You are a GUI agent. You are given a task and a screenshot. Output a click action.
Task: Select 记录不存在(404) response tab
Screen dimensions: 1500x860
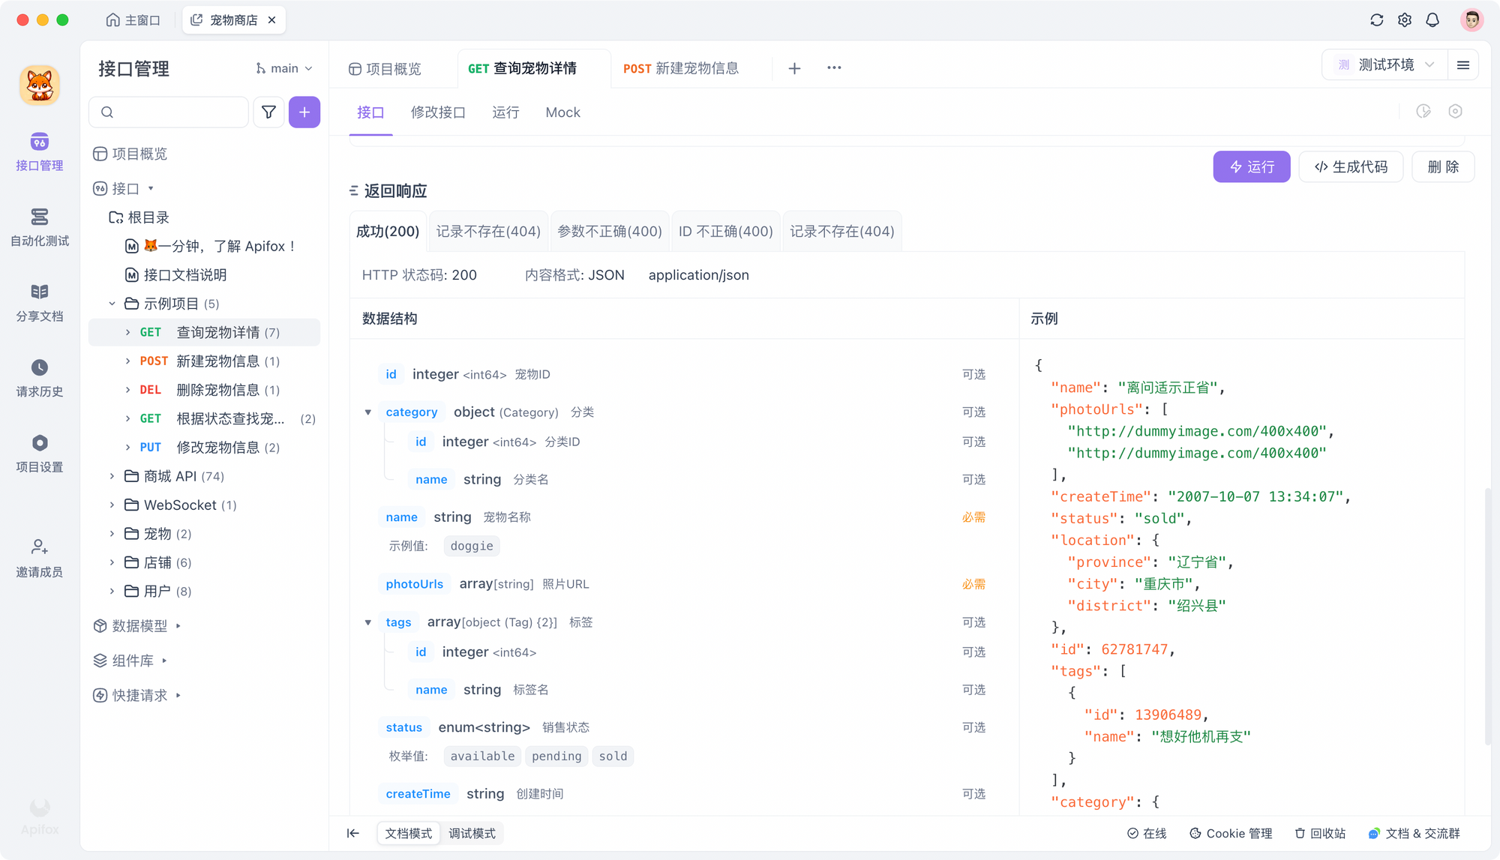(x=488, y=231)
